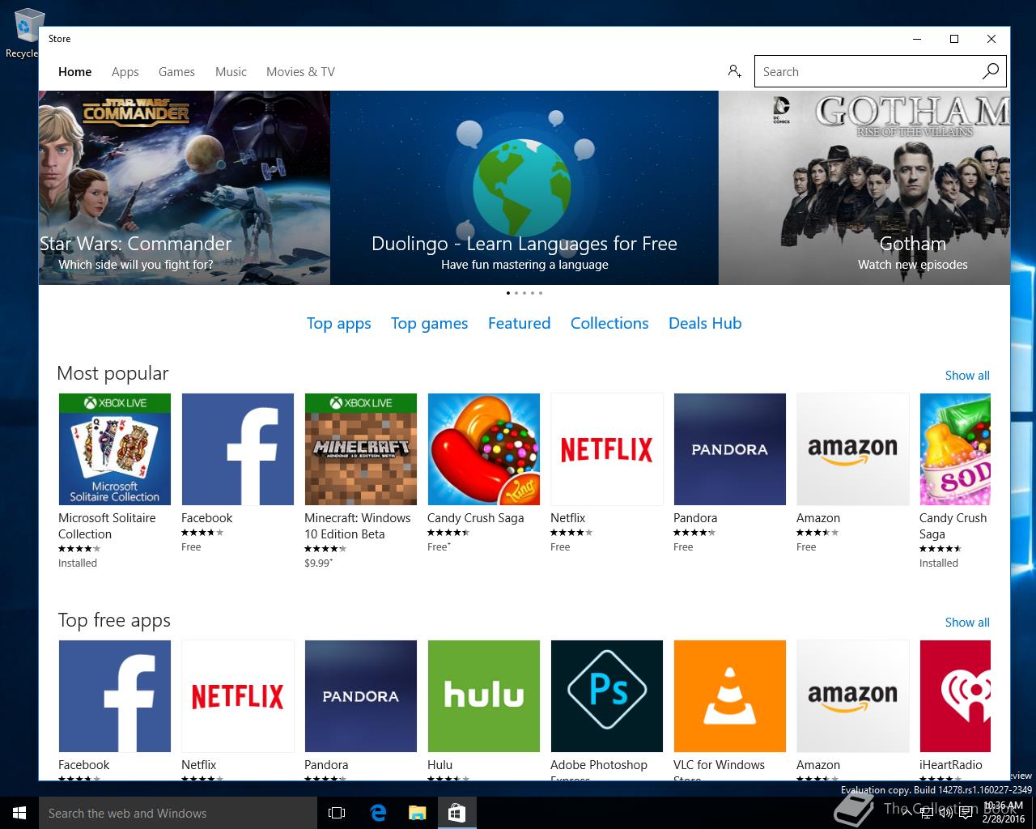Click the VLC for Windows name text

[719, 765]
